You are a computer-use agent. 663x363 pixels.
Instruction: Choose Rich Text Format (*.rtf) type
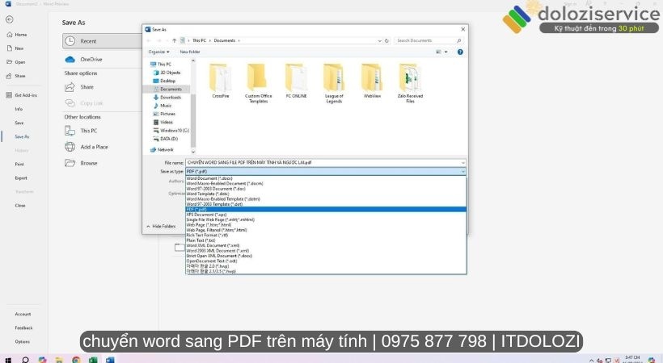pos(326,235)
